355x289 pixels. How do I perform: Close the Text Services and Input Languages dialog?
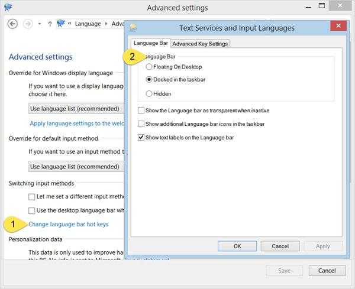pos(338,25)
